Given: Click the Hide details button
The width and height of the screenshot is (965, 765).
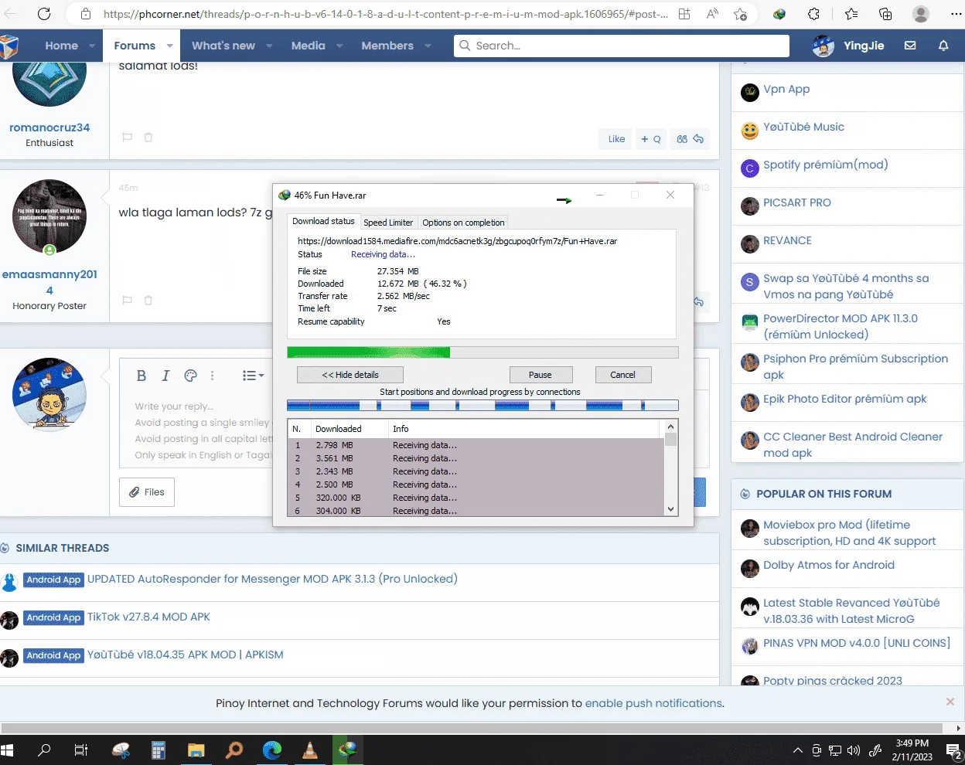Looking at the screenshot, I should pyautogui.click(x=350, y=375).
